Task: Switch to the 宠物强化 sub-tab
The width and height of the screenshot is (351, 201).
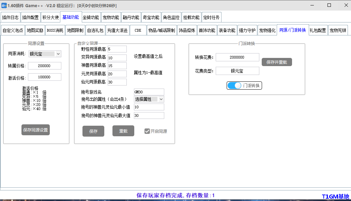Action: coord(267,30)
